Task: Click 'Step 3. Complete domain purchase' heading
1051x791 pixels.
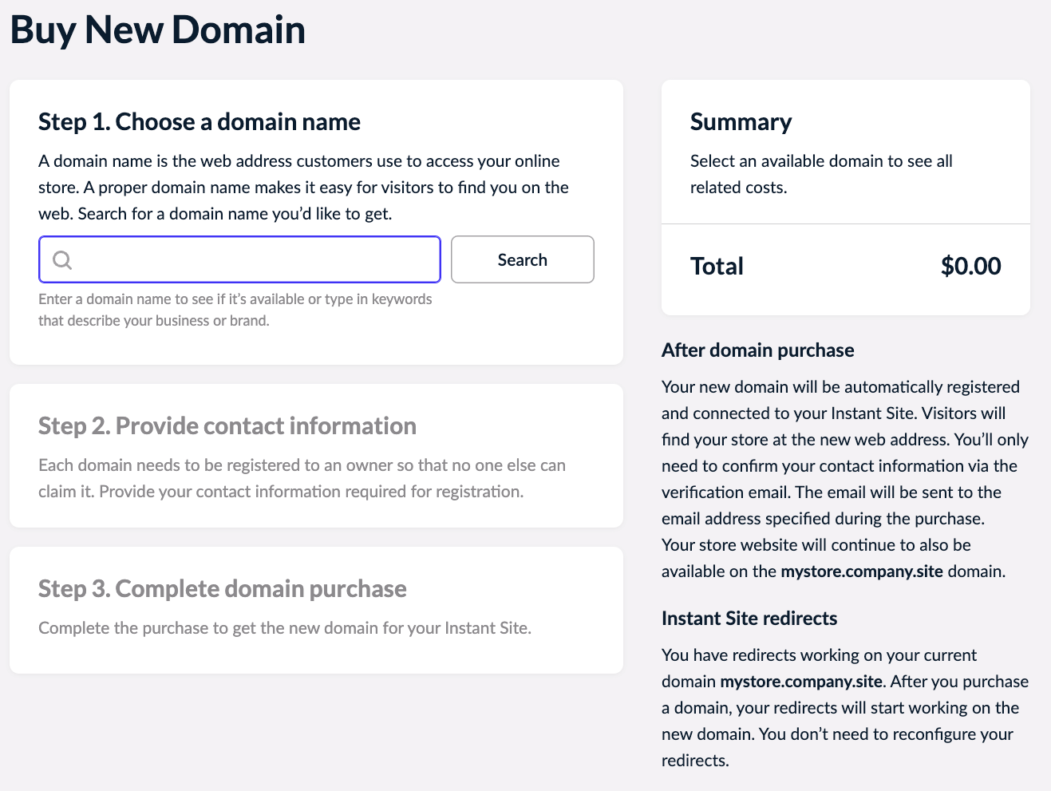Action: pos(223,588)
